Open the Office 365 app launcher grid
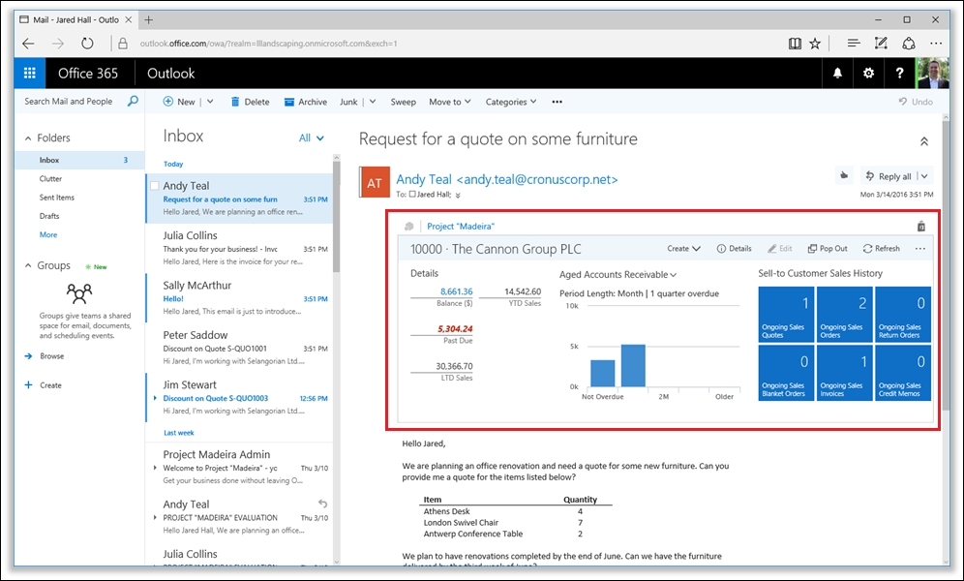 (29, 74)
